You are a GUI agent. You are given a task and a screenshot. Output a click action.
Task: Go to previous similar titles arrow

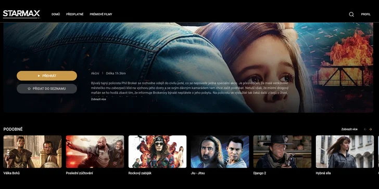[365, 129]
